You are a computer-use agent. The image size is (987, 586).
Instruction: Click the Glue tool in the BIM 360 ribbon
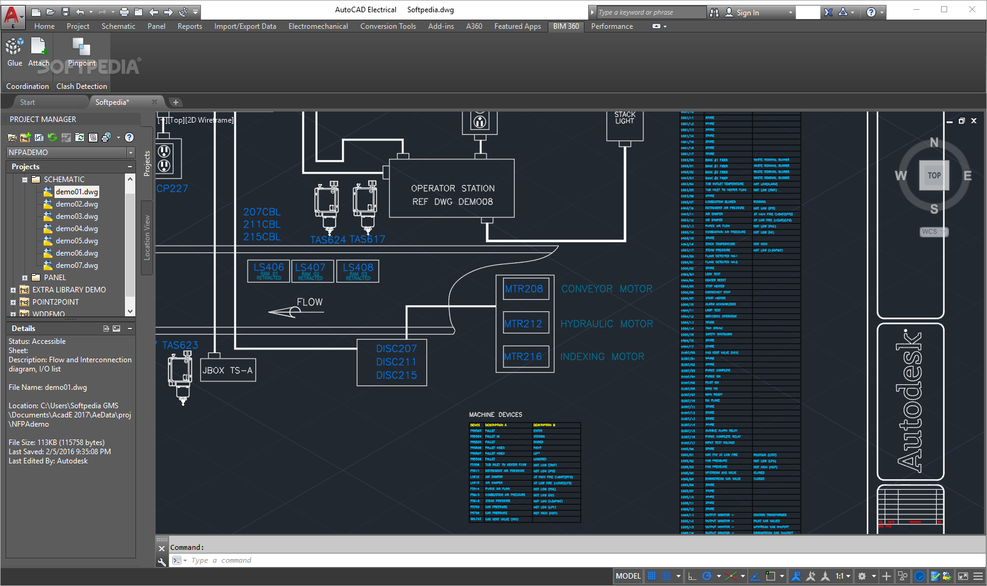[x=14, y=51]
